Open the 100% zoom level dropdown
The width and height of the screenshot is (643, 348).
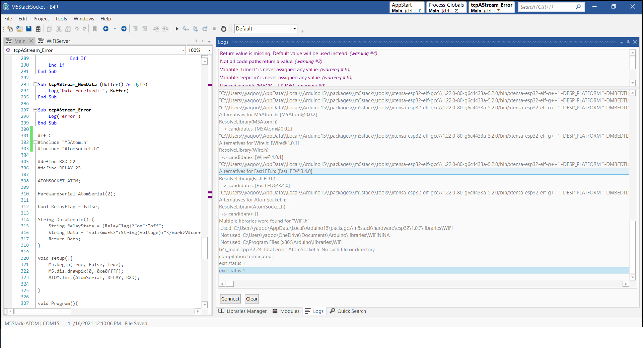point(210,50)
